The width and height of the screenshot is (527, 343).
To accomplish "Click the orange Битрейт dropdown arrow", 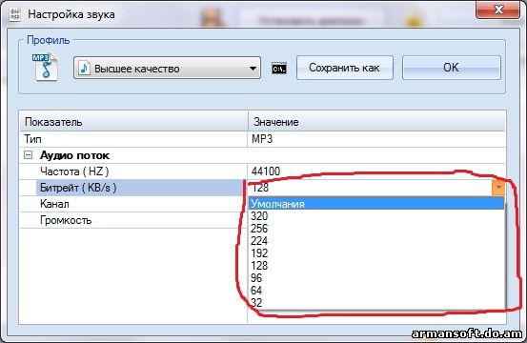I will tap(498, 188).
